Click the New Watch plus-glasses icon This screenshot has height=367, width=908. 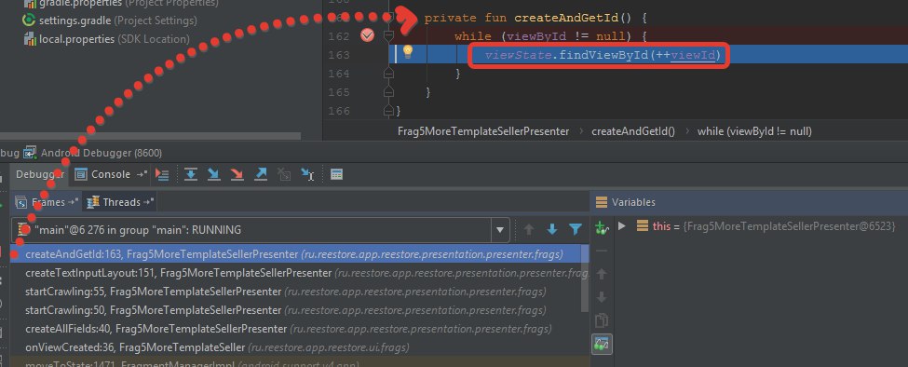point(602,227)
